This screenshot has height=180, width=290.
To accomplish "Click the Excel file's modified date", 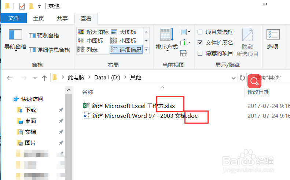I will click(268, 106).
